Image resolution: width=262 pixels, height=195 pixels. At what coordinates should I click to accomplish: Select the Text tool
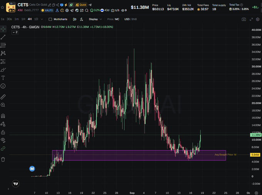click(x=3, y=78)
